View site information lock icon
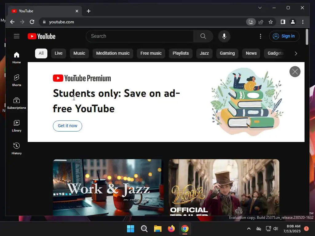Screen dimensions: 315x236 [44, 22]
